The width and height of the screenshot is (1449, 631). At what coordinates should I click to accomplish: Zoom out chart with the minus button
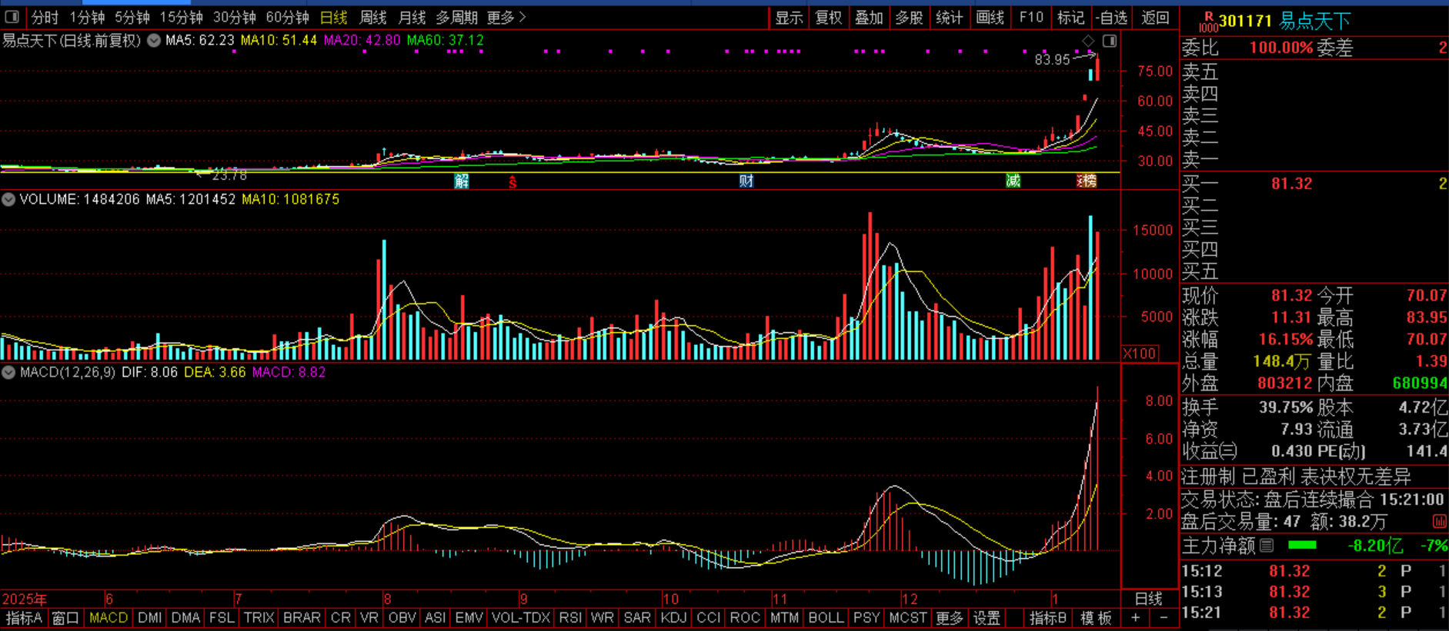pos(1164,618)
